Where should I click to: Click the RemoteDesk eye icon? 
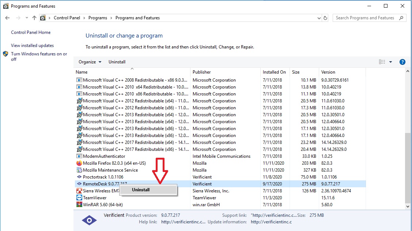[x=79, y=184]
